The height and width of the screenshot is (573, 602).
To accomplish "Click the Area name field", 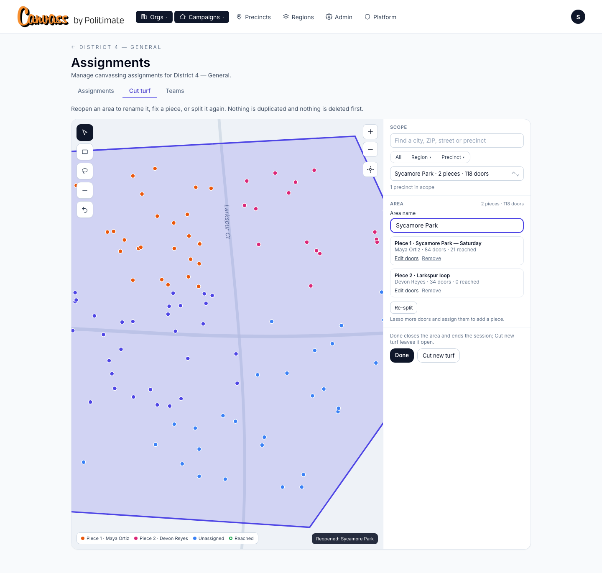I will 457,225.
